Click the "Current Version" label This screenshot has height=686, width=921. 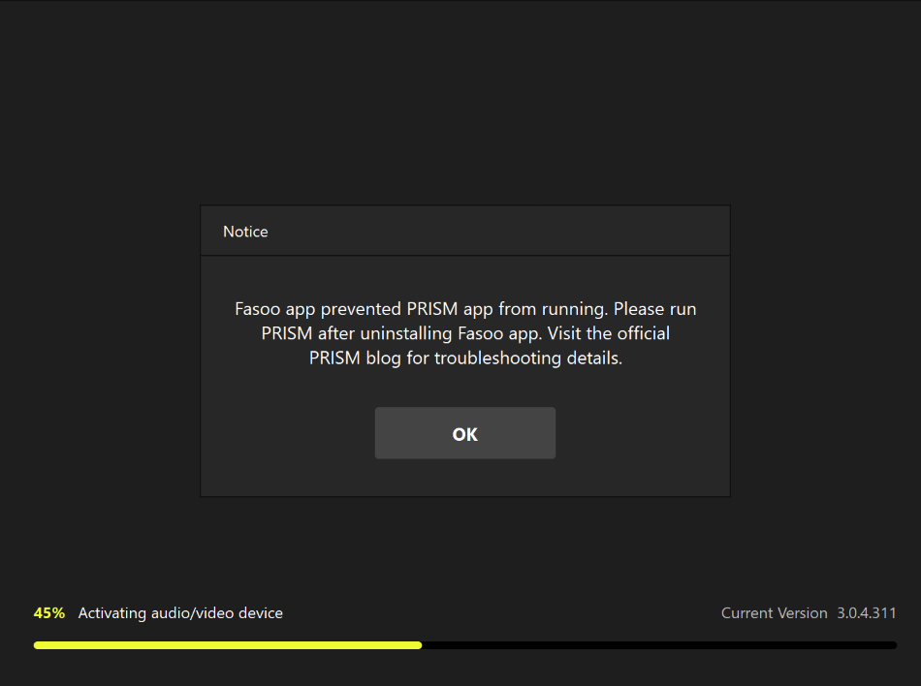point(774,613)
